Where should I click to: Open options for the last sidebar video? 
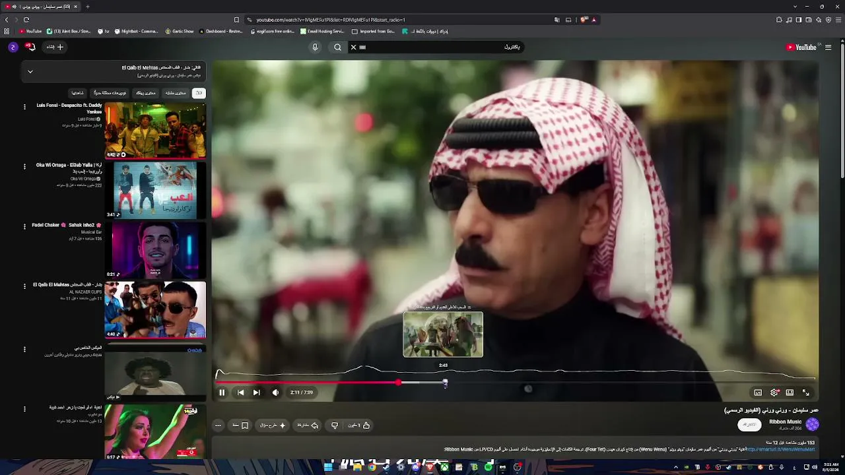pos(24,409)
